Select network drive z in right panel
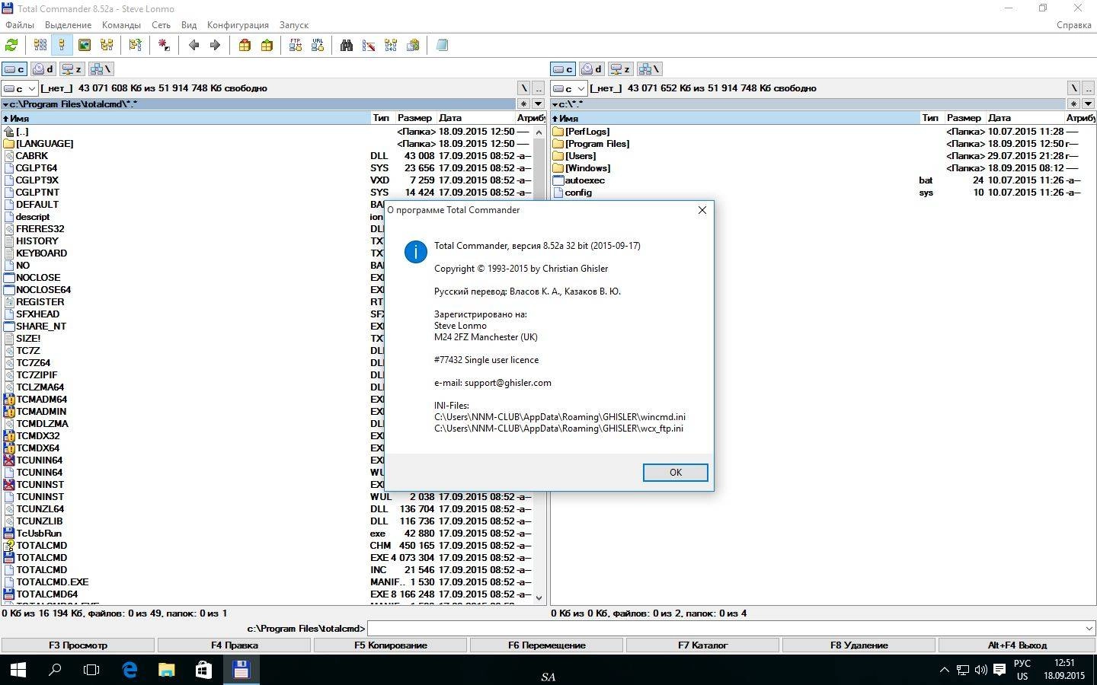The image size is (1097, 685). pyautogui.click(x=621, y=69)
